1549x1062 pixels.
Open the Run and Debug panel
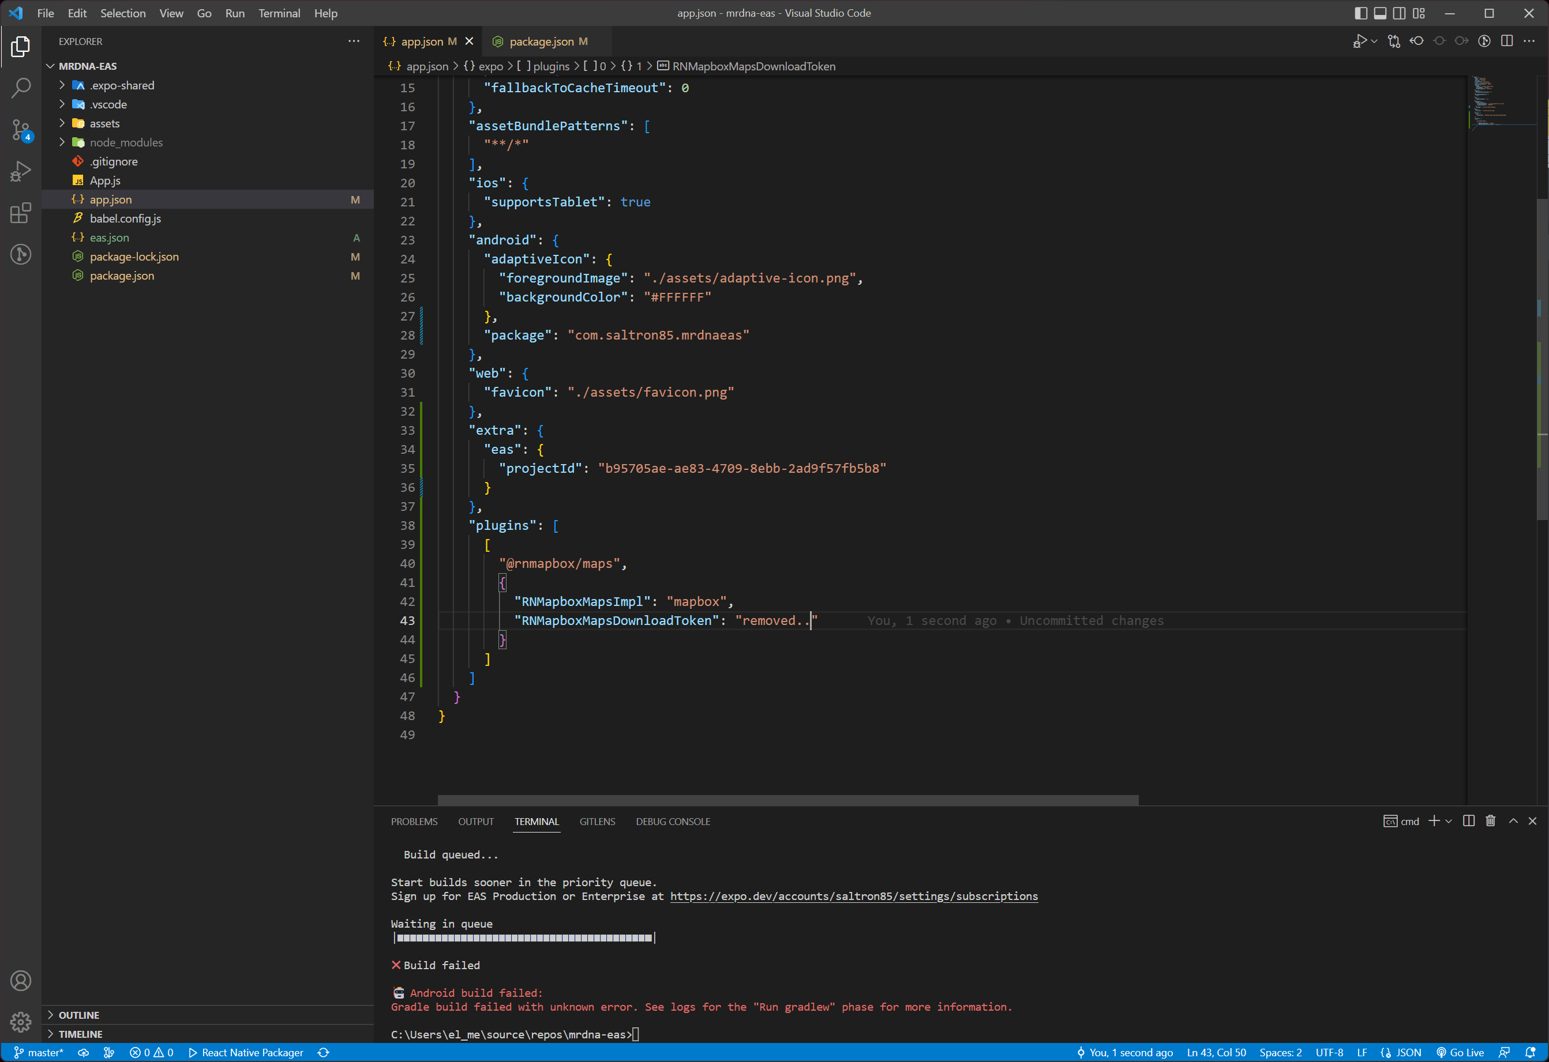[x=21, y=171]
